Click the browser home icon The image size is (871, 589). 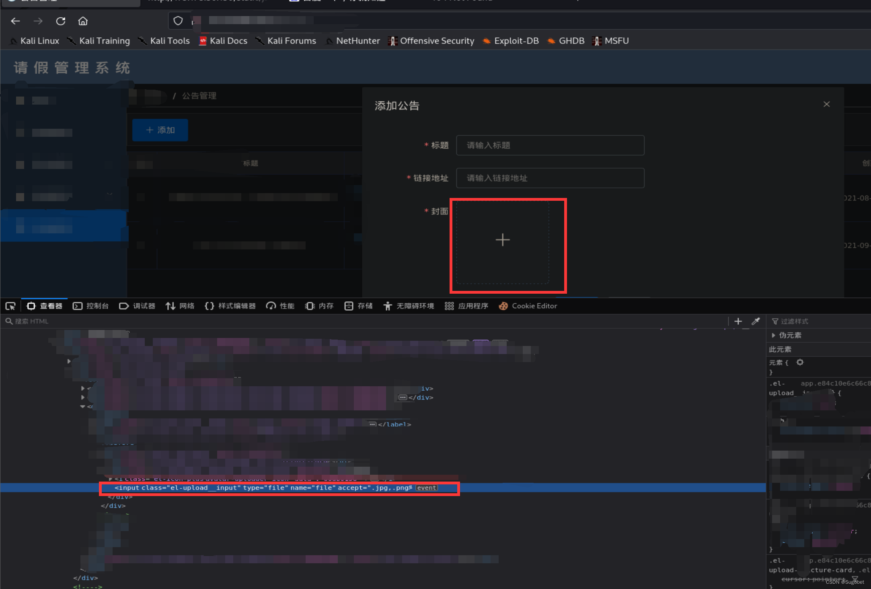pyautogui.click(x=83, y=21)
